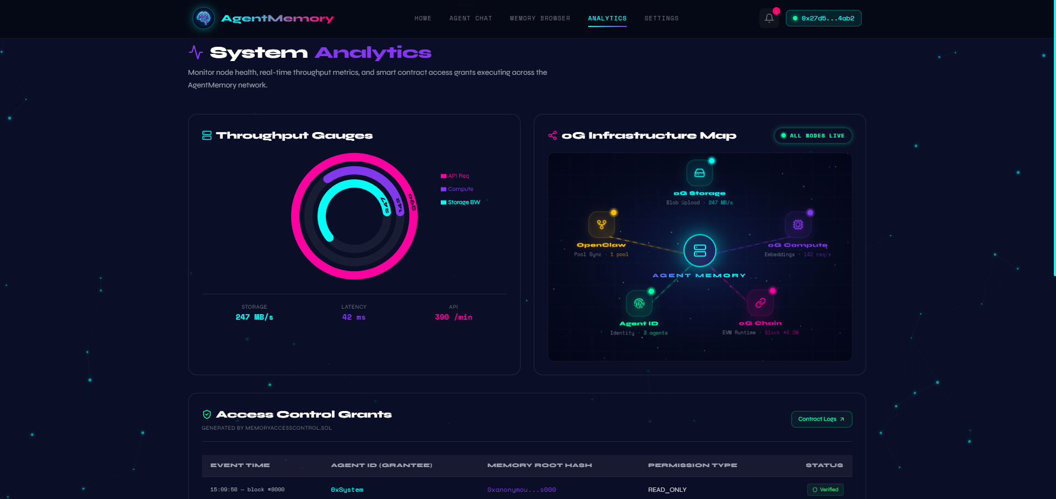
Task: Open the Memory Browser page
Action: pyautogui.click(x=540, y=19)
